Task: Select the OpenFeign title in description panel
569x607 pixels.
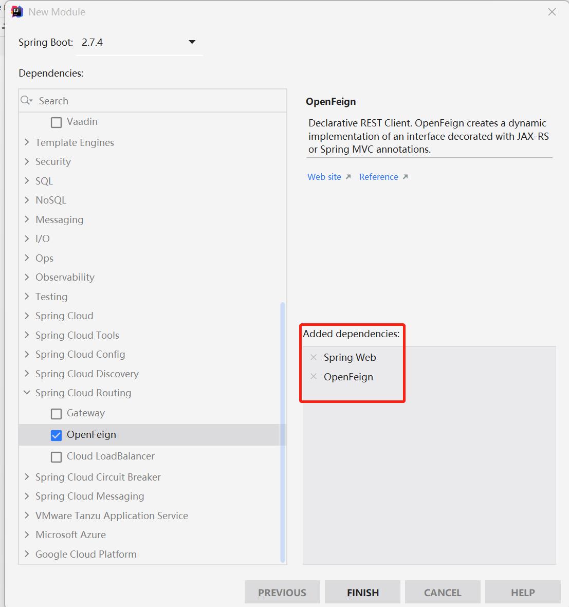Action: click(x=331, y=101)
